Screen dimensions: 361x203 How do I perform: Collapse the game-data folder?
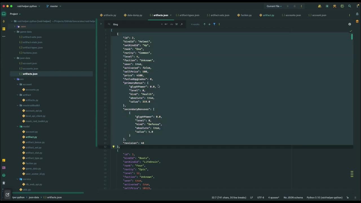(15, 32)
